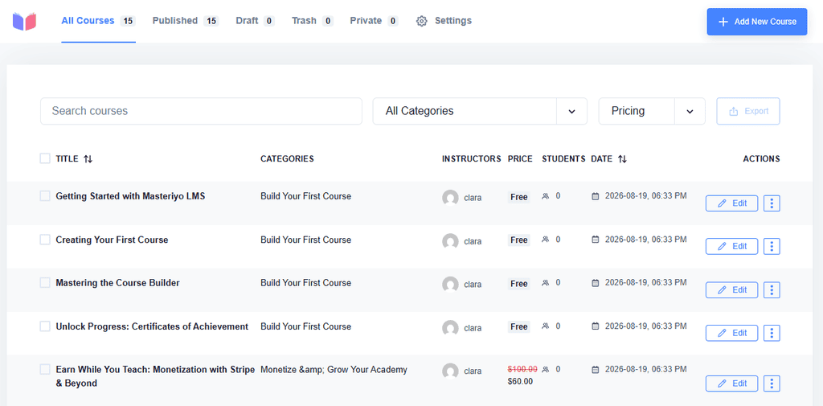Tick checkbox for Getting Started with Masteriyo LMS
The width and height of the screenshot is (823, 406).
click(45, 196)
